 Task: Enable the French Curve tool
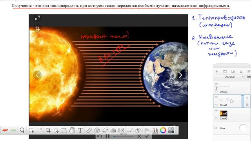pyautogui.click(x=105, y=130)
